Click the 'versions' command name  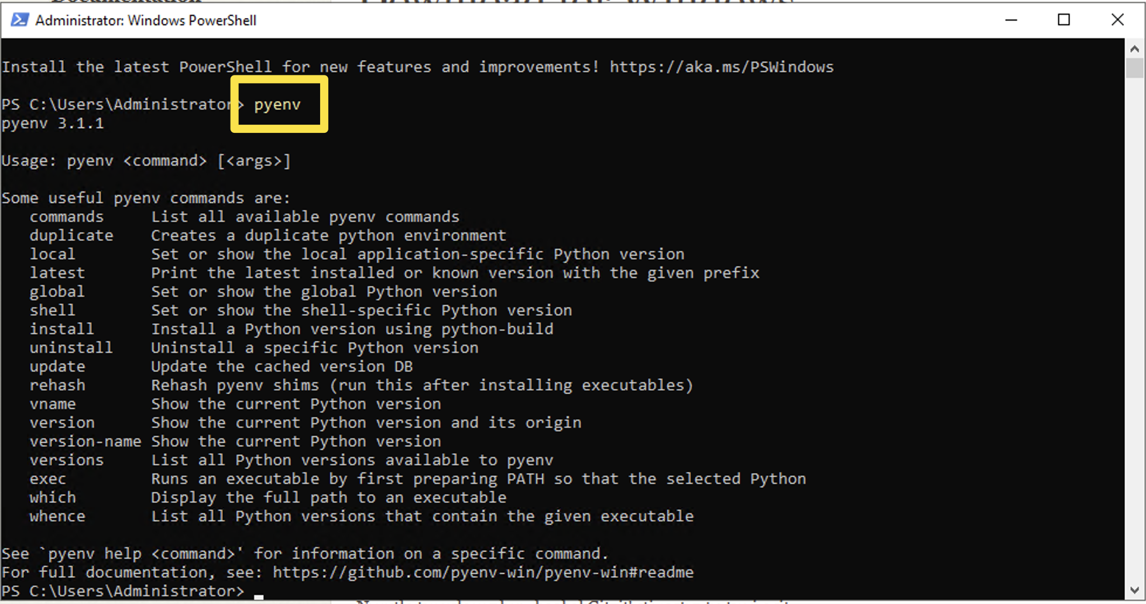(67, 460)
